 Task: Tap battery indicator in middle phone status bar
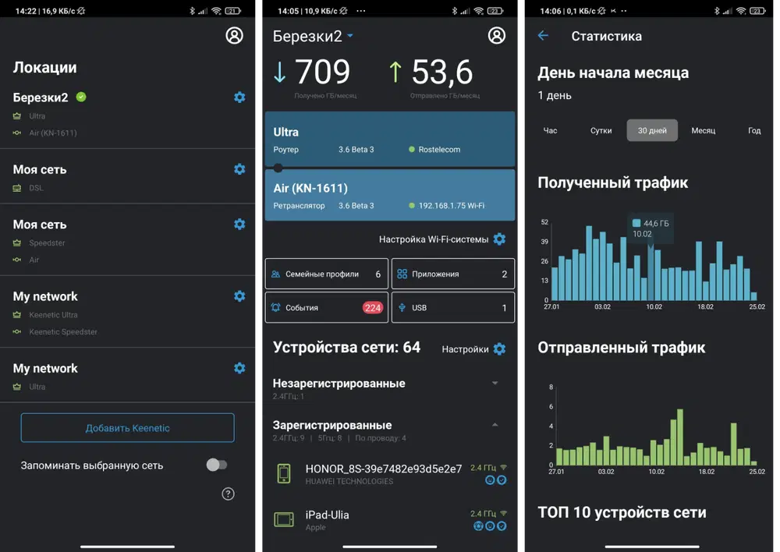tap(495, 10)
